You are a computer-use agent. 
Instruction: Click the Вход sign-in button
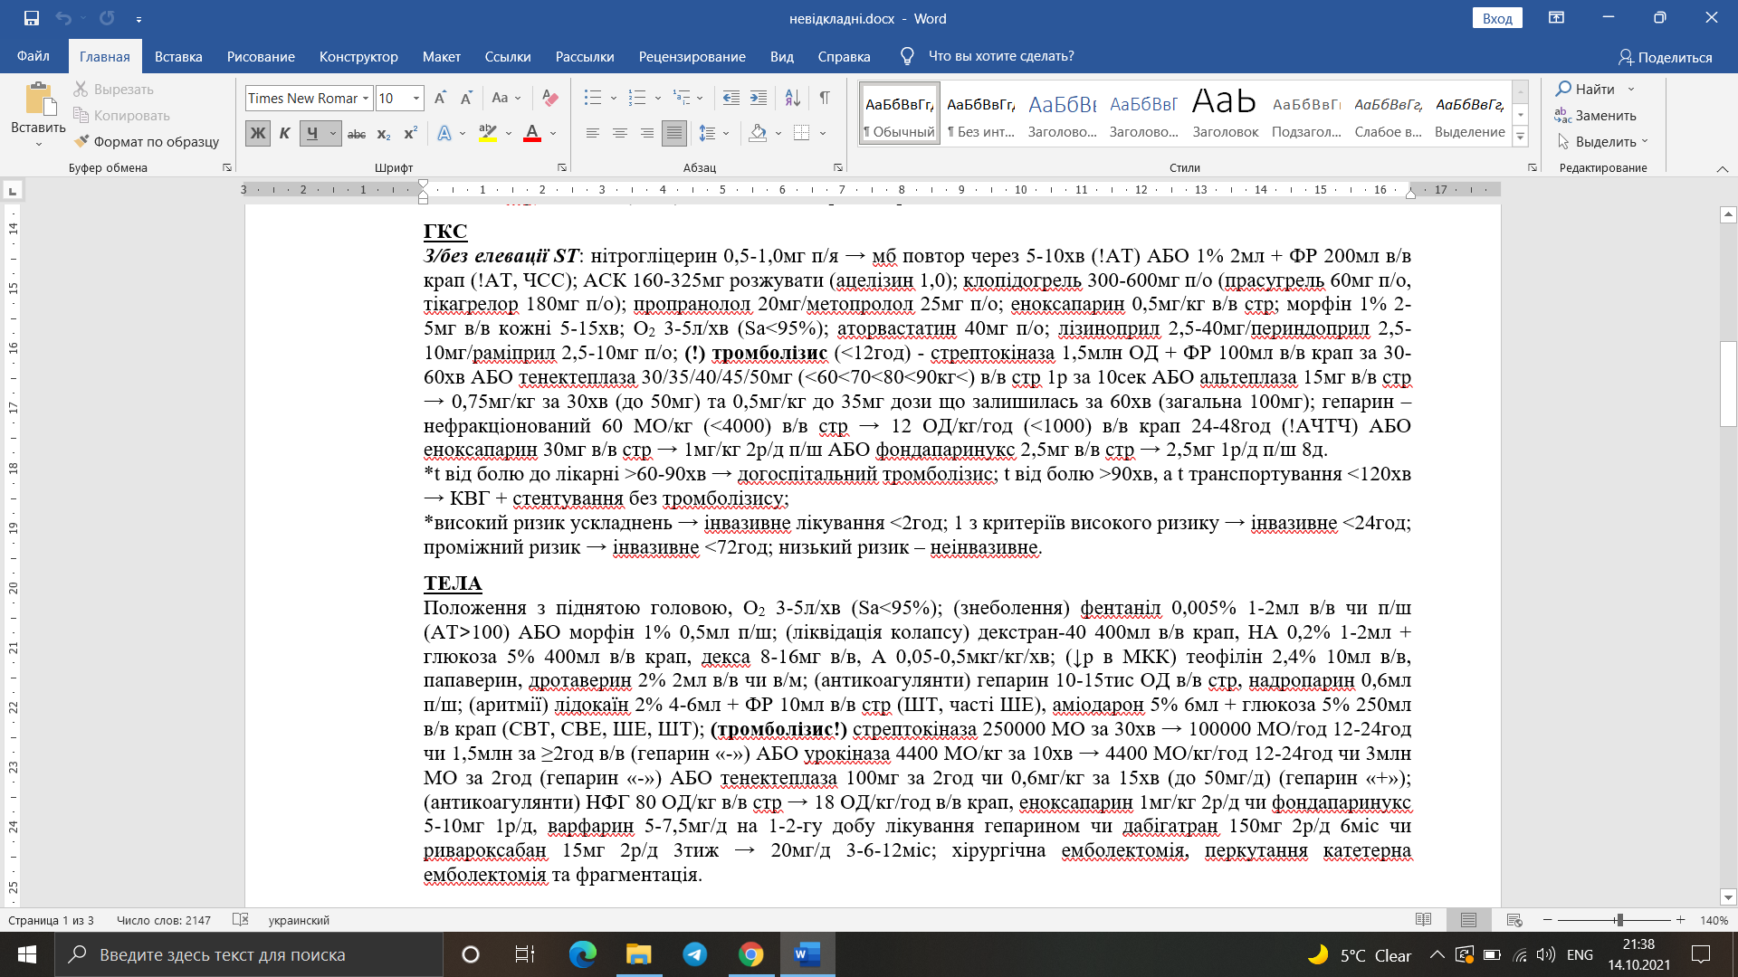click(1497, 18)
